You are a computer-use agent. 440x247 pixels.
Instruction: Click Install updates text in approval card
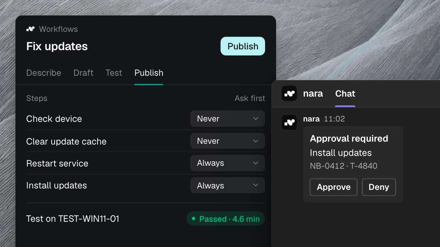click(x=341, y=153)
